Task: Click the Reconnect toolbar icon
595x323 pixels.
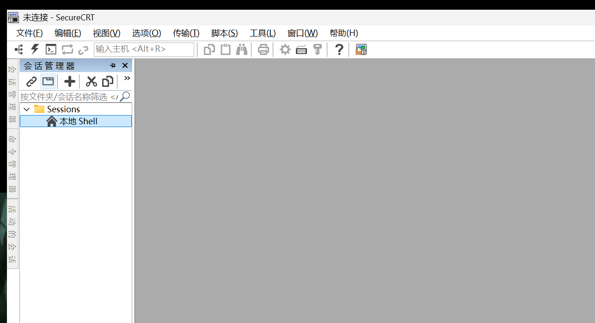Action: pyautogui.click(x=67, y=49)
